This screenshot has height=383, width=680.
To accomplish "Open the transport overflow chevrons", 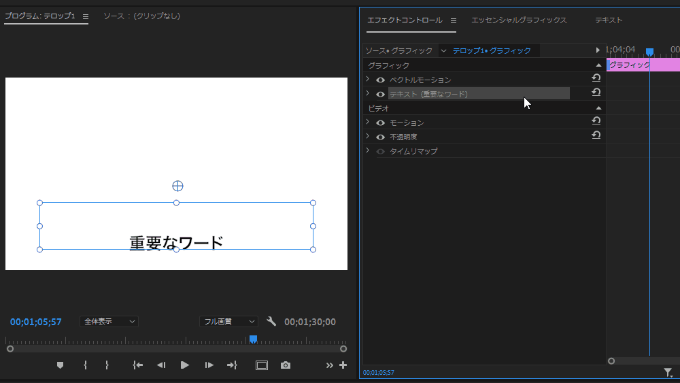I will pyautogui.click(x=330, y=365).
